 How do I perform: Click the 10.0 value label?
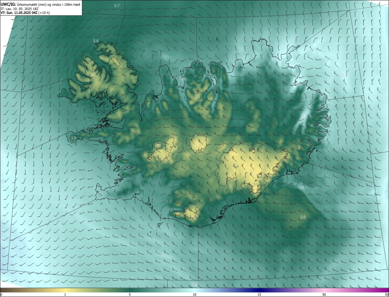(x=343, y=75)
